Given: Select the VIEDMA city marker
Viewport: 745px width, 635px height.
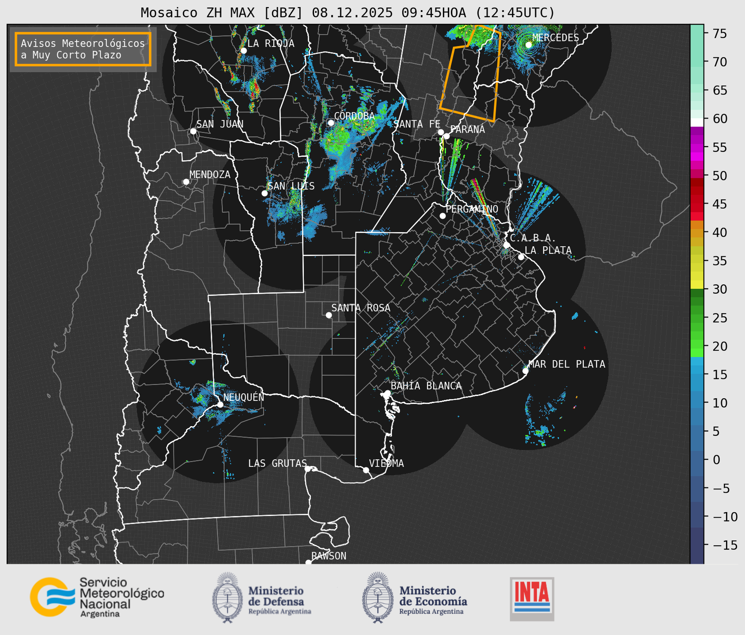Looking at the screenshot, I should pos(366,470).
